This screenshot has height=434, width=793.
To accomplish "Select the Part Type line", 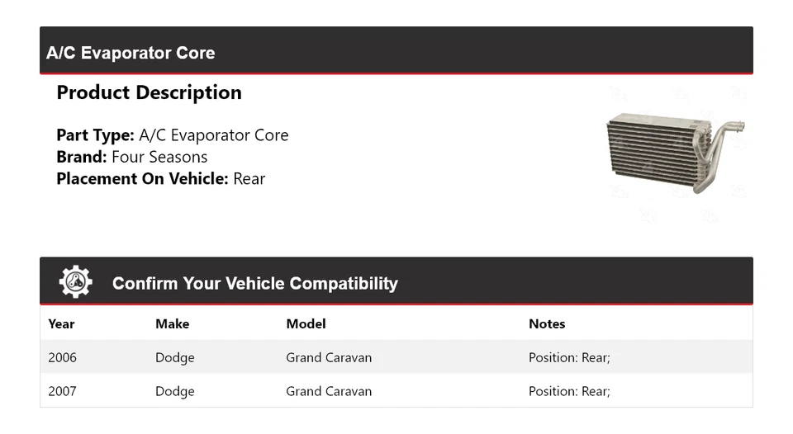I will pyautogui.click(x=172, y=135).
